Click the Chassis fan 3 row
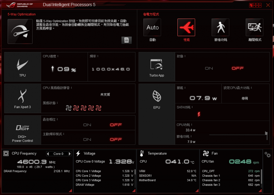Viewport: 274px width, 195px height. (x=231, y=185)
